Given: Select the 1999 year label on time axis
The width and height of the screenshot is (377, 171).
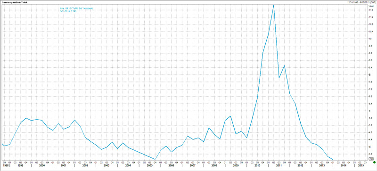Looking at the screenshot, I should point(20,166).
